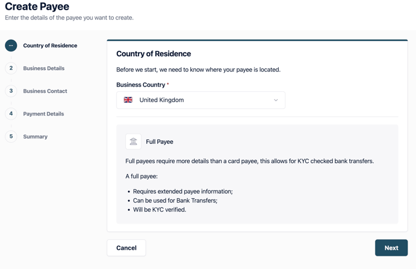
Task: Click the United Kingdom flag icon
Action: pyautogui.click(x=128, y=100)
